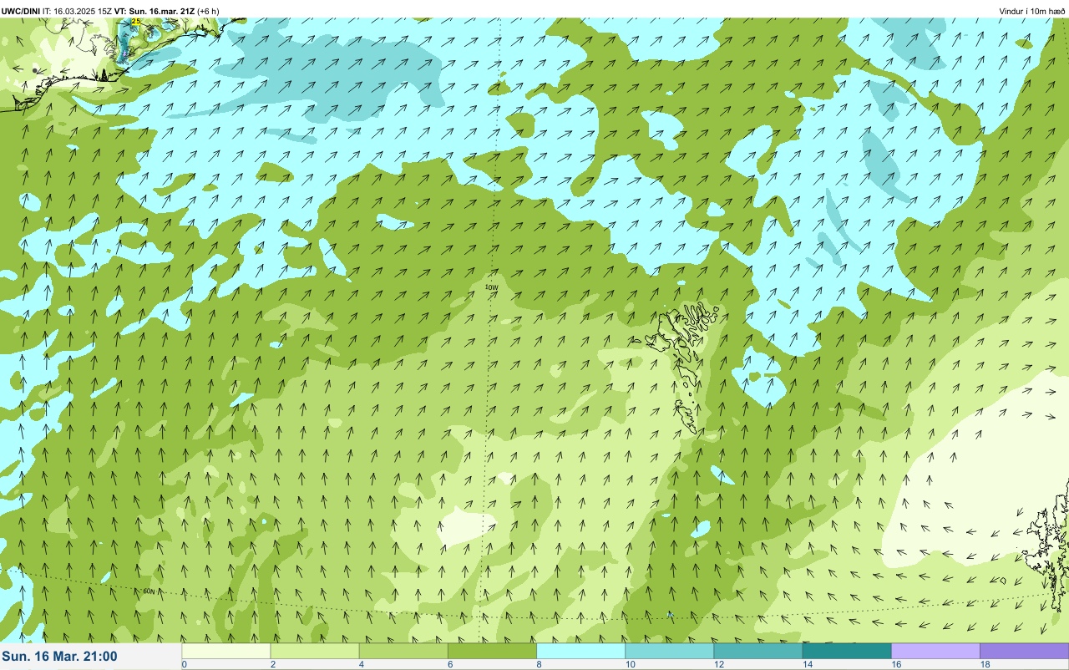This screenshot has height=670, width=1069.
Task: Click the '60N' latitude label on map
Action: click(149, 591)
